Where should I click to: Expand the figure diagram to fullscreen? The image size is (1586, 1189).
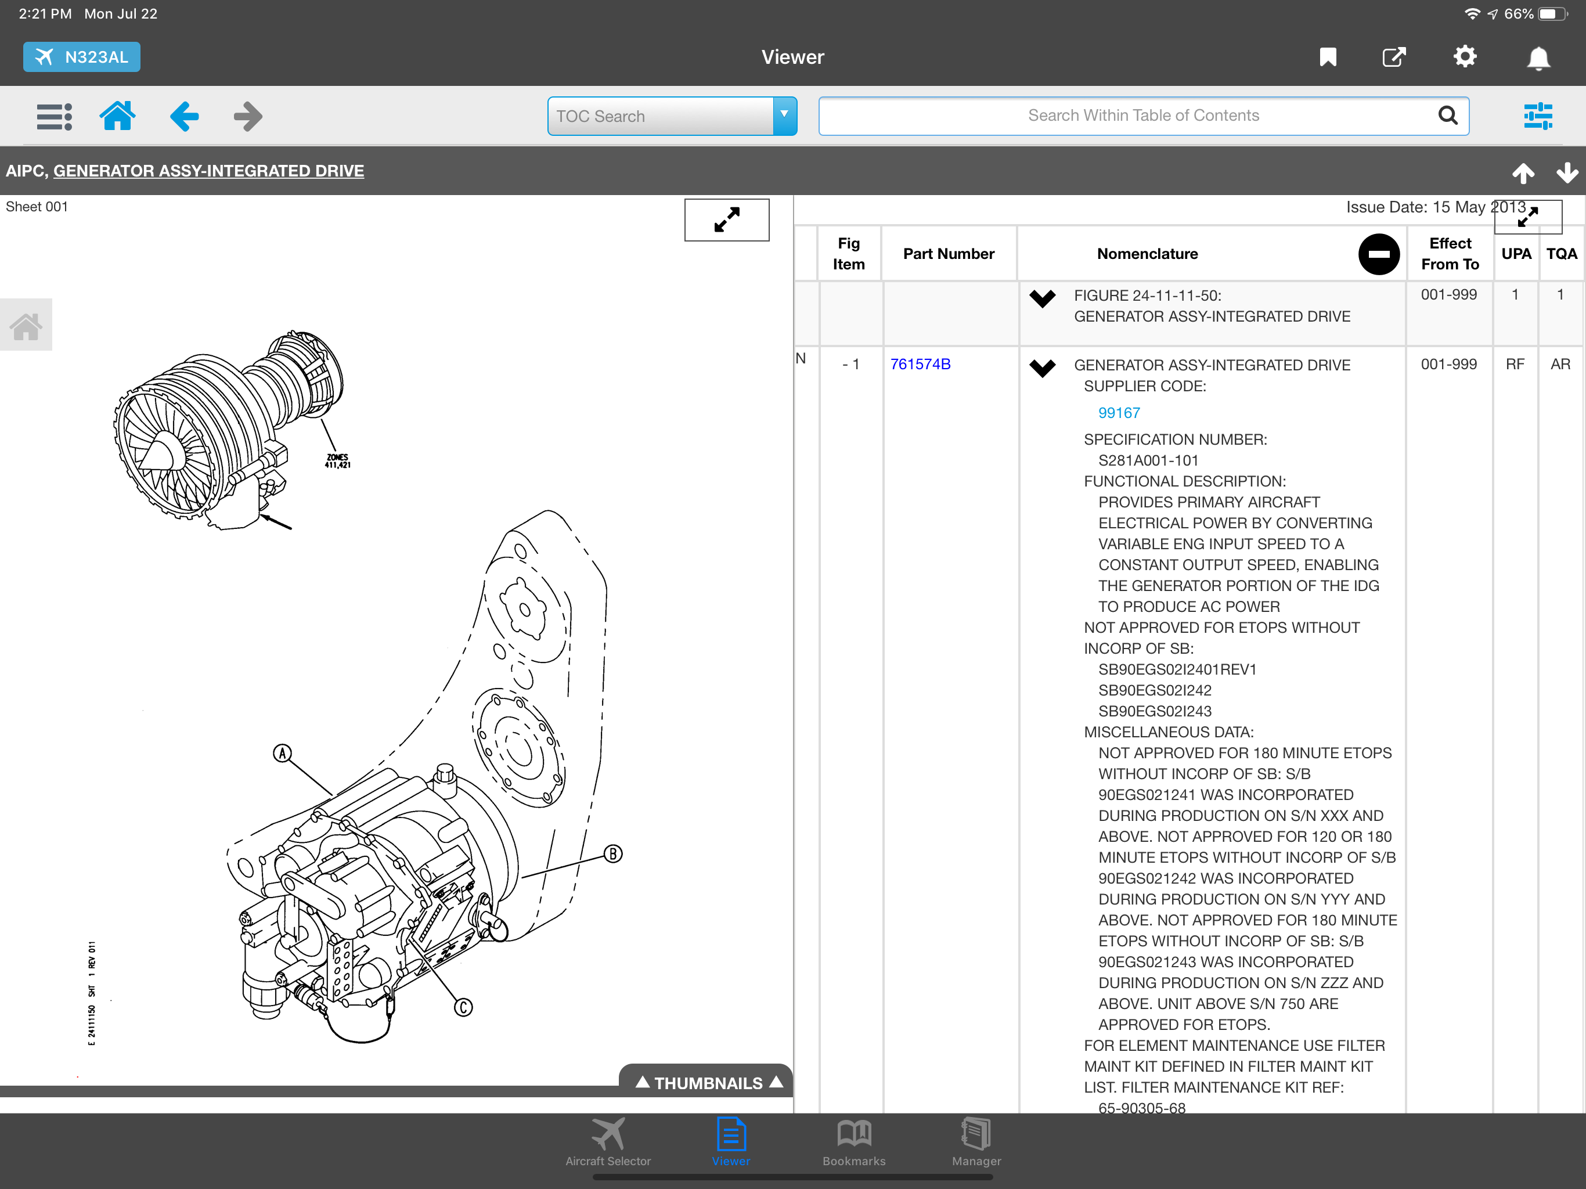click(726, 219)
